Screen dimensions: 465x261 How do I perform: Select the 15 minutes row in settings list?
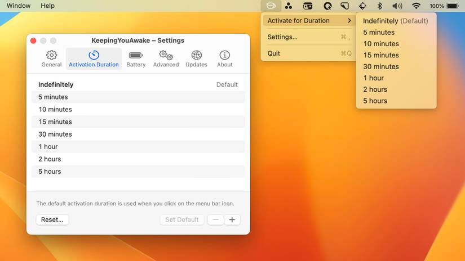click(x=138, y=122)
